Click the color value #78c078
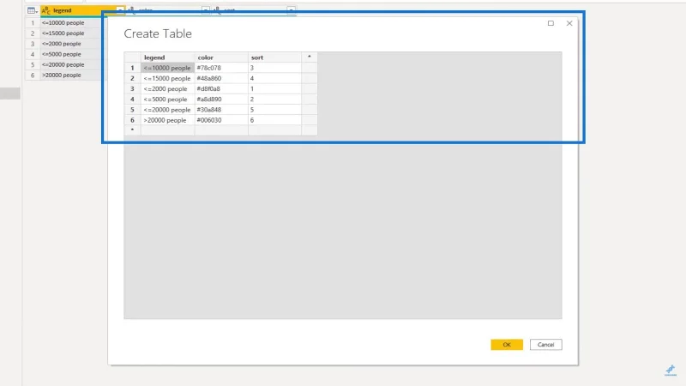686x386 pixels. coord(221,68)
